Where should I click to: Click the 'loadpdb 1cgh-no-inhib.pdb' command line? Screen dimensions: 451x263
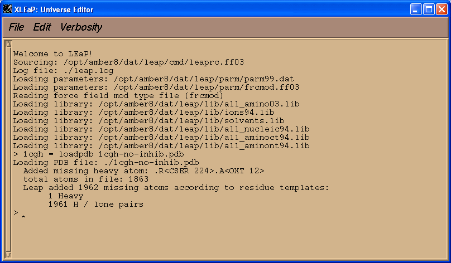tap(99, 154)
